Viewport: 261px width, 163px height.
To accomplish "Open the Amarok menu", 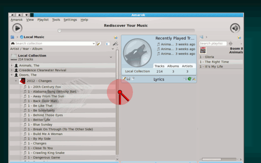I will point(16,20).
